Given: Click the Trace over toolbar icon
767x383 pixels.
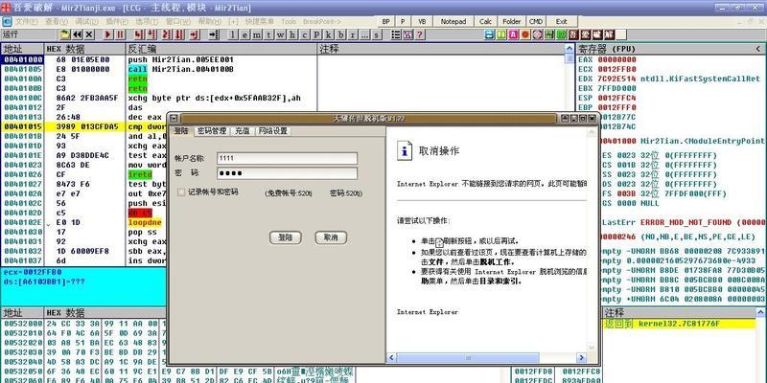Looking at the screenshot, I should point(179,34).
